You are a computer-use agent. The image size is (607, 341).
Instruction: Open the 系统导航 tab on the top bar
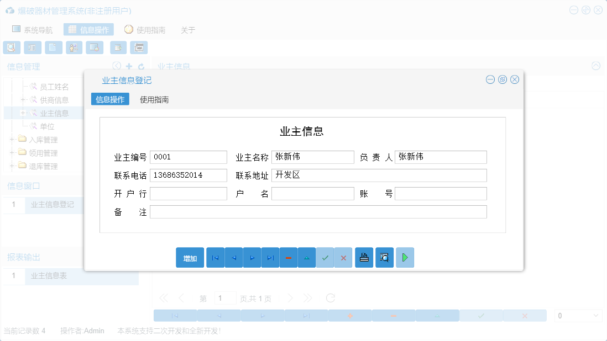coord(36,30)
